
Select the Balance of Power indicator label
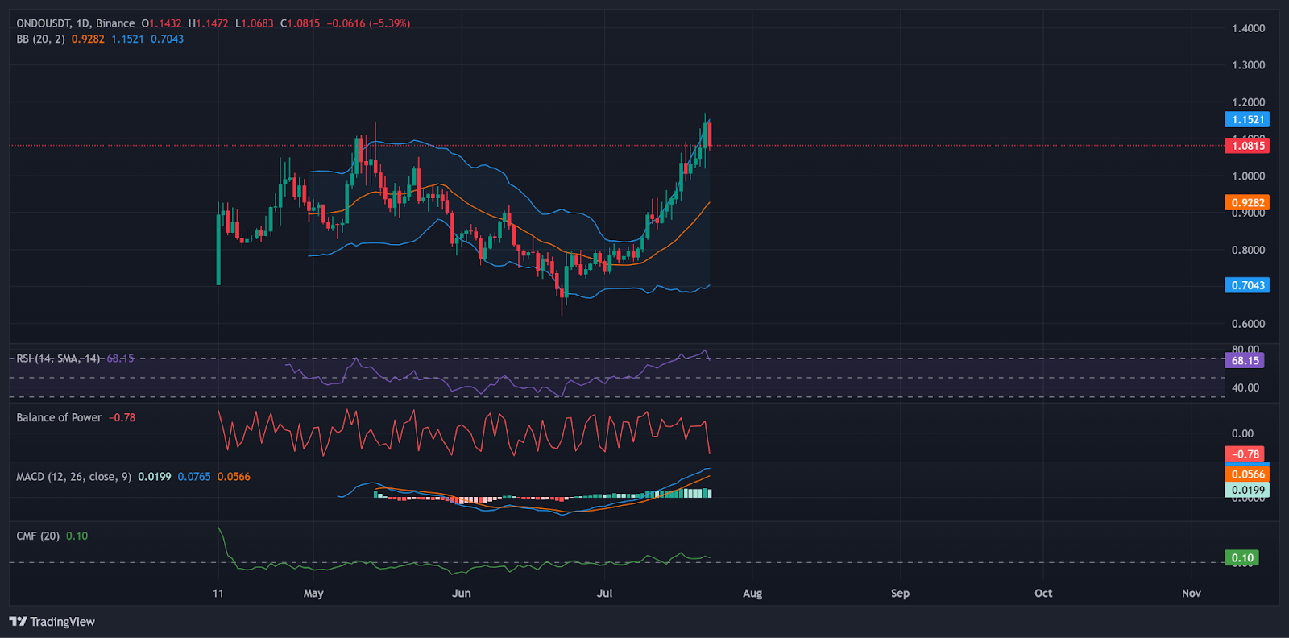point(59,417)
